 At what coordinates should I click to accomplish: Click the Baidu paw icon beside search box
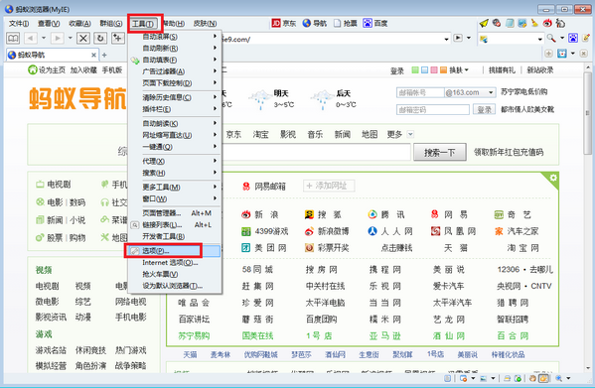(573, 38)
